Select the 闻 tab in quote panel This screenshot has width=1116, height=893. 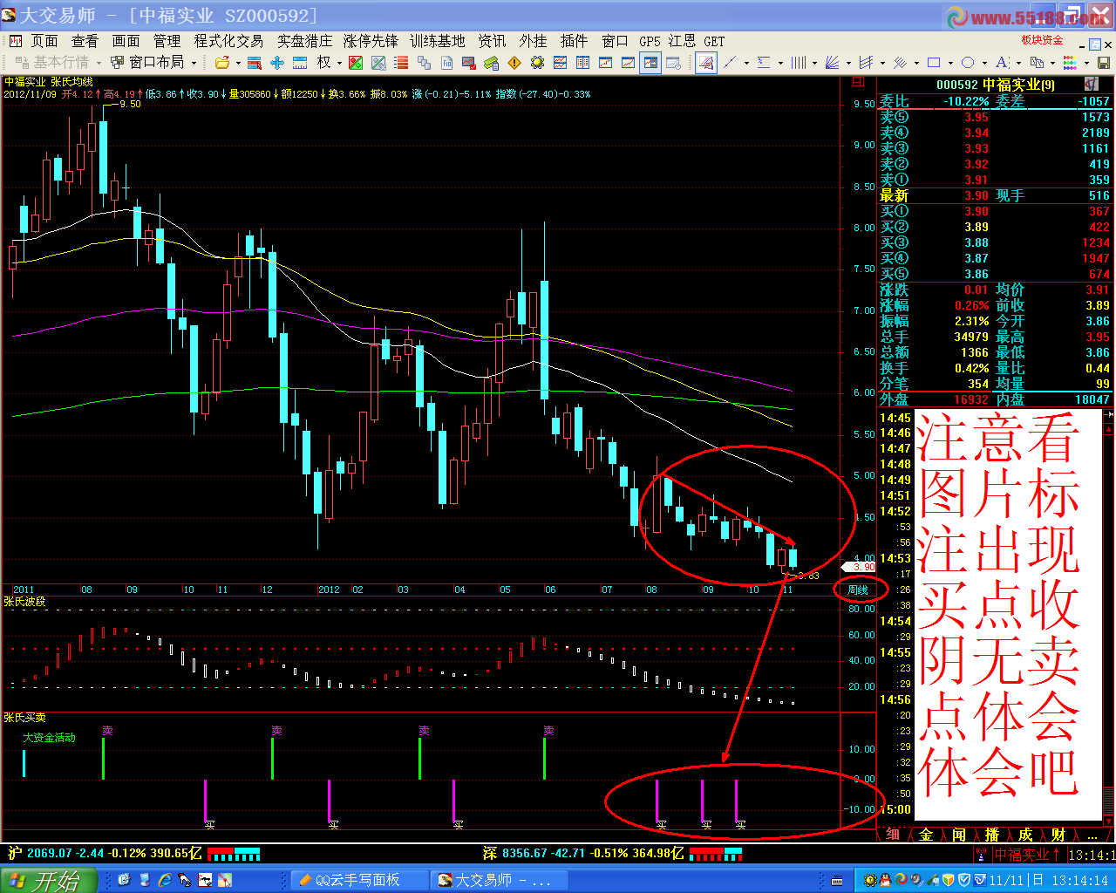click(x=959, y=835)
